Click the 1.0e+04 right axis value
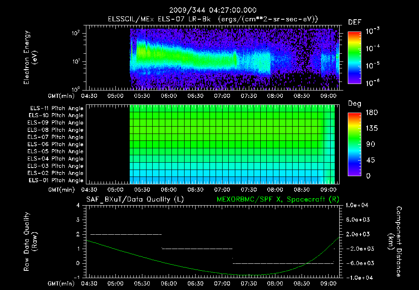The width and height of the screenshot is (419, 290). point(357,205)
